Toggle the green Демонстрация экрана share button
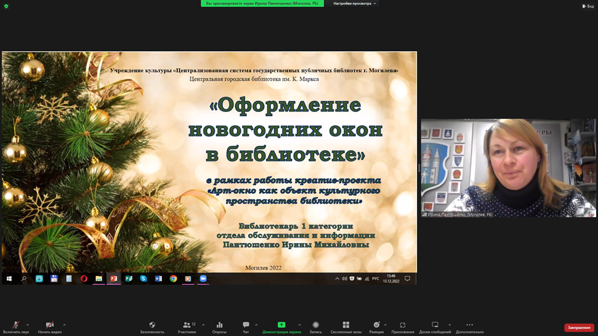 click(x=281, y=327)
